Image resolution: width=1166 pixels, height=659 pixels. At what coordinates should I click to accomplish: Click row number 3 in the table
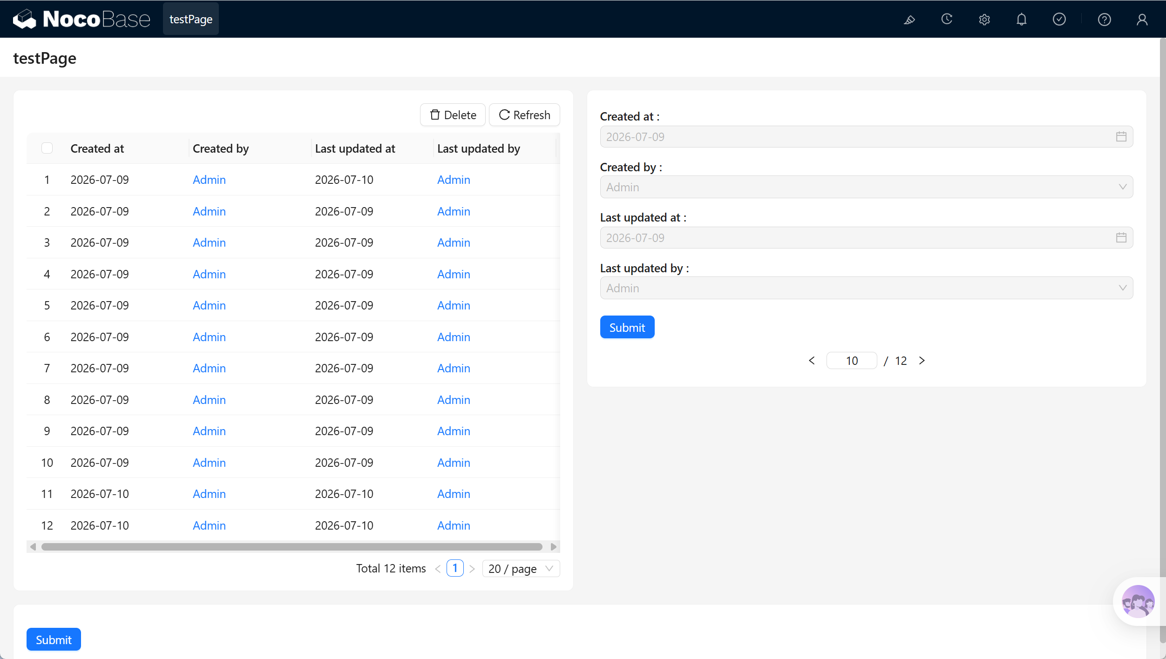(x=47, y=242)
